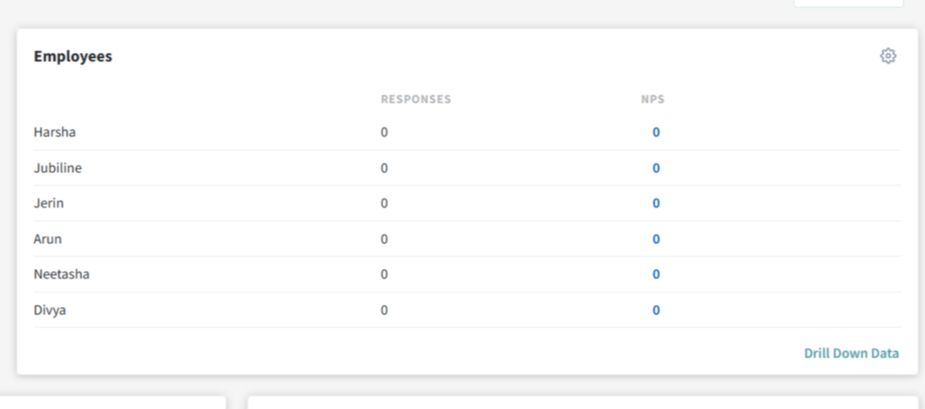
Task: Click the Employees widget title
Action: click(x=73, y=56)
